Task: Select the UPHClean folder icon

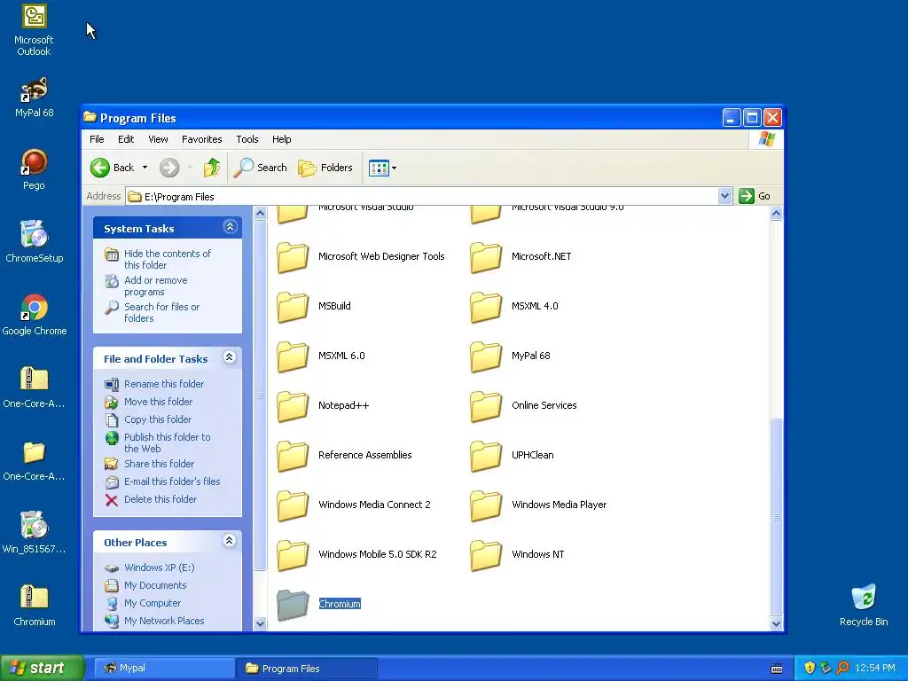Action: tap(486, 456)
